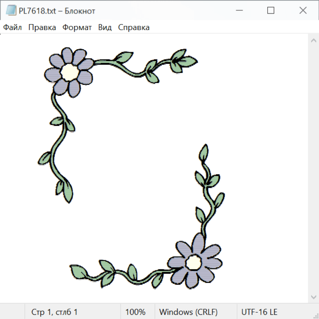The image size is (319, 319).
Task: Click the UTF-16 LE encoding indicator
Action: click(259, 312)
